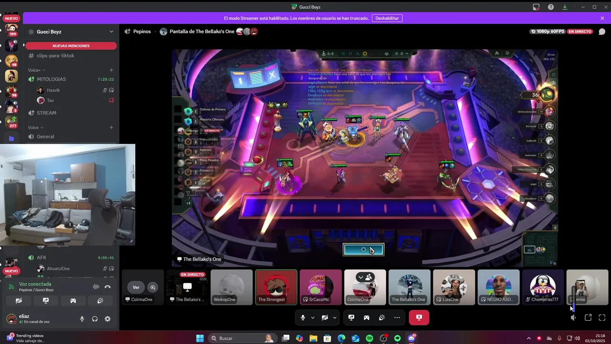Select The Bellako's stream thumbnail marked En Directo
The width and height of the screenshot is (611, 344).
pyautogui.click(x=187, y=287)
